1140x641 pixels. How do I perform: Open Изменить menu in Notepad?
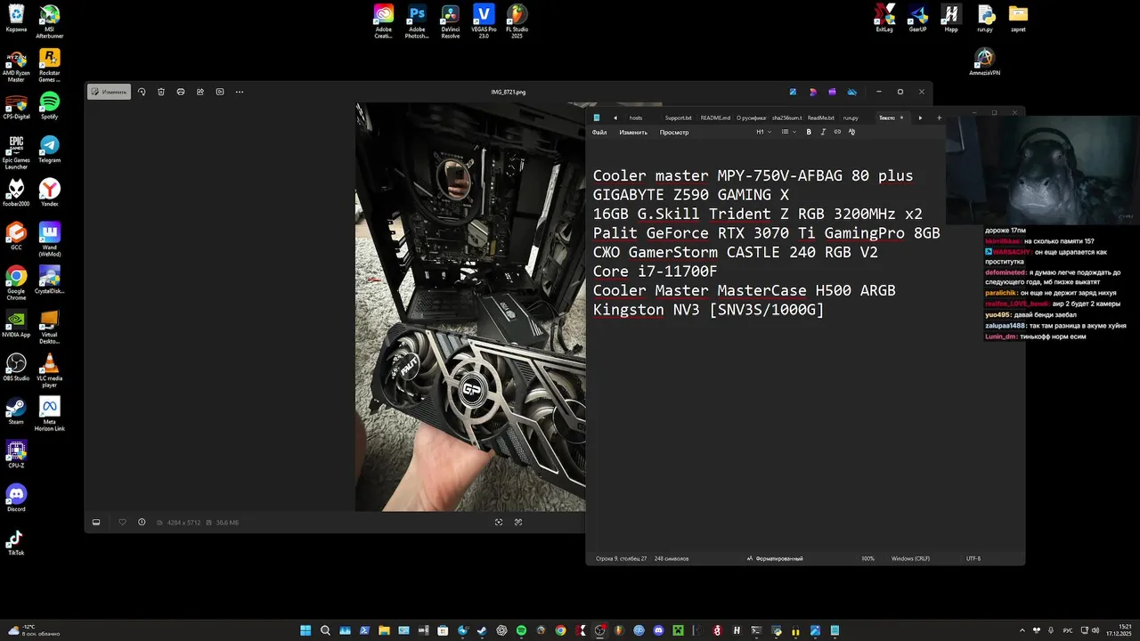point(633,133)
